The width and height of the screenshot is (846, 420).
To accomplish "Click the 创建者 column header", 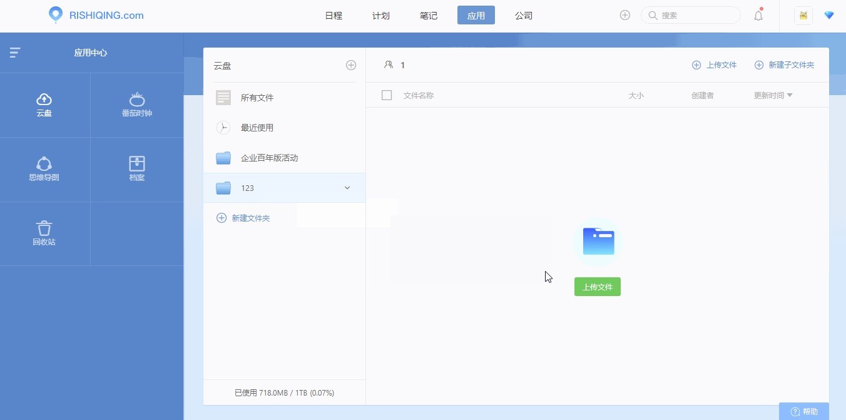I will point(703,96).
